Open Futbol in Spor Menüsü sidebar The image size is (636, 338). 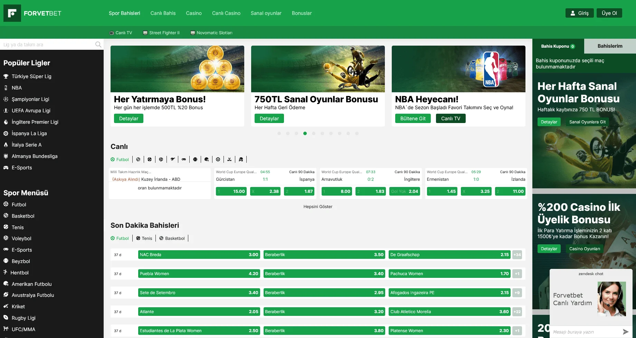19,205
